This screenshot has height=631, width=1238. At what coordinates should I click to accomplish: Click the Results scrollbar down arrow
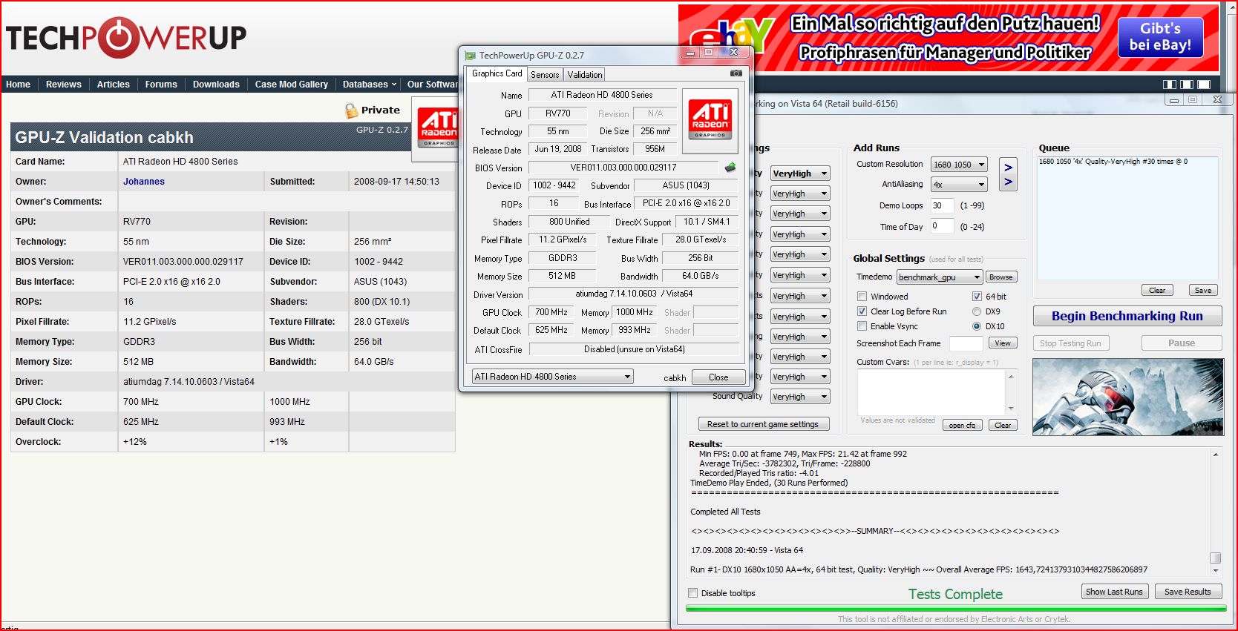[1216, 571]
